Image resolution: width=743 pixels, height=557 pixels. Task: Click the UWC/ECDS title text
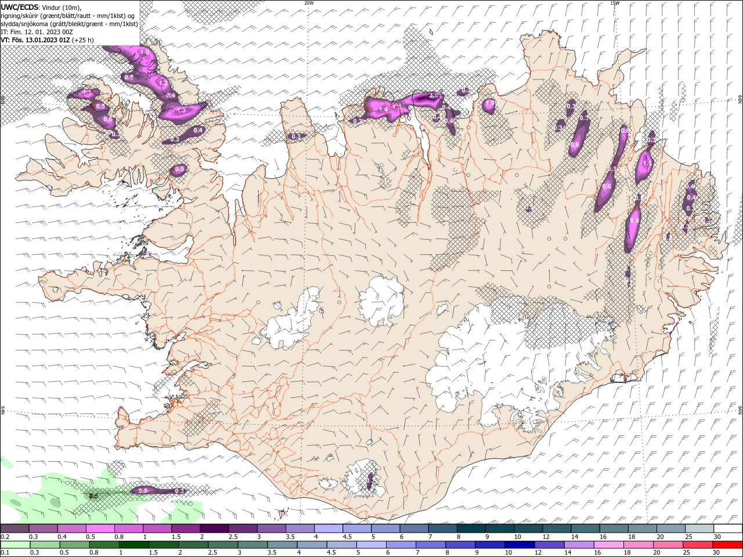pyautogui.click(x=20, y=6)
